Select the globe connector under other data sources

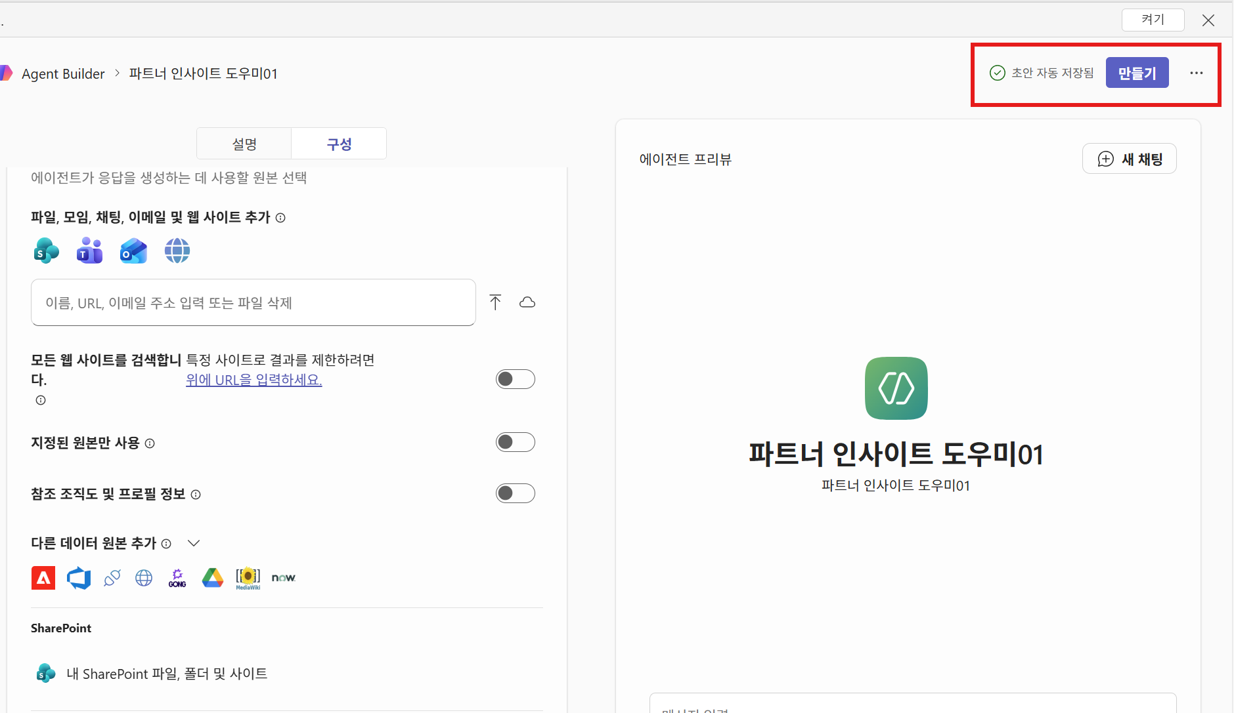[x=144, y=578]
